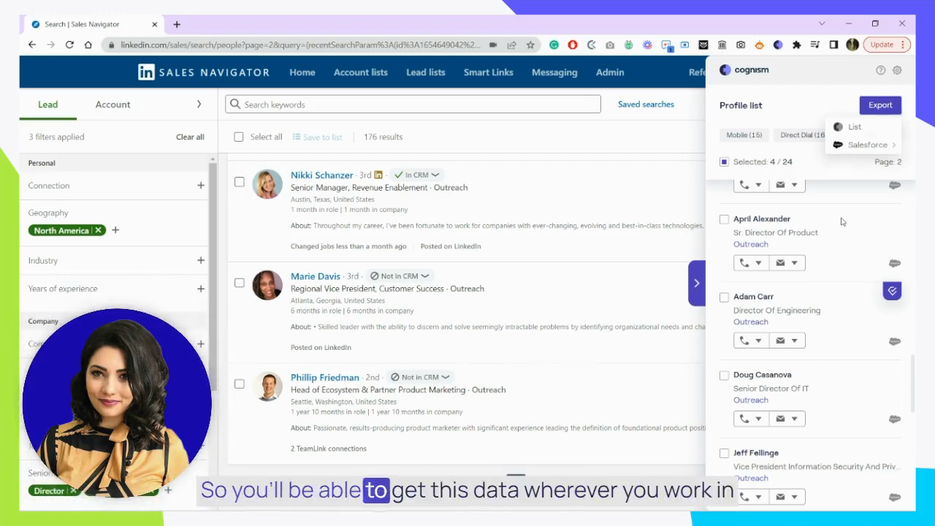935x526 pixels.
Task: Expand the Connection filter
Action: click(201, 186)
